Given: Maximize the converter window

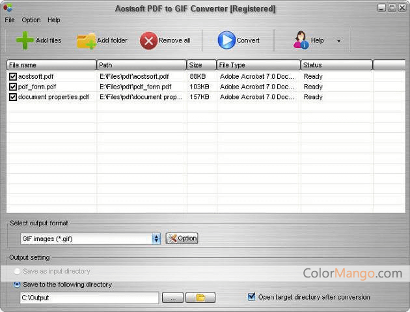Looking at the screenshot, I should [x=392, y=8].
